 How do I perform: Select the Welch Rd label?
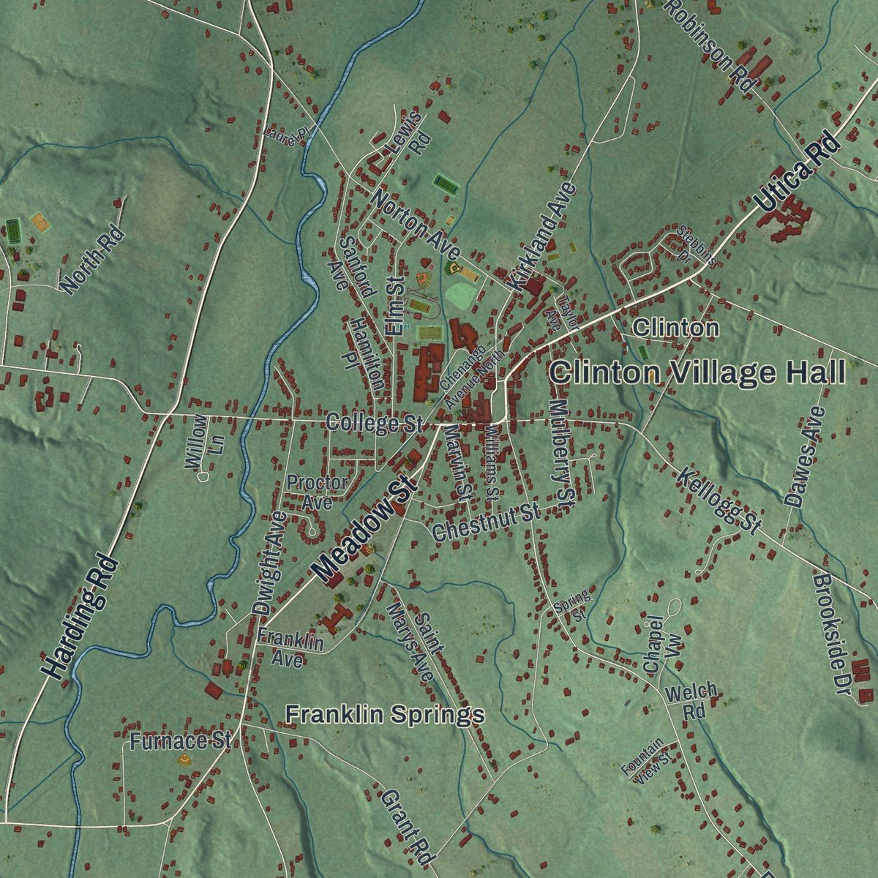pos(691,702)
